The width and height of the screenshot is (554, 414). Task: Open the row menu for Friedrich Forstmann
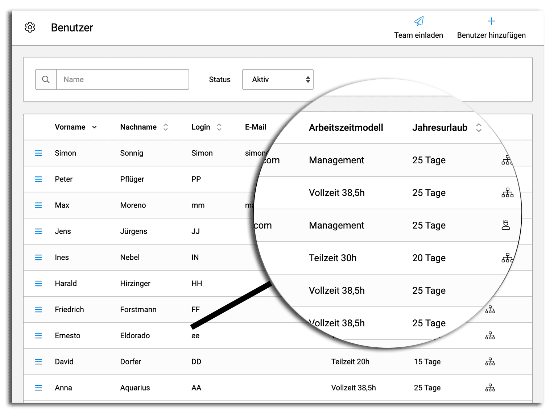38,310
